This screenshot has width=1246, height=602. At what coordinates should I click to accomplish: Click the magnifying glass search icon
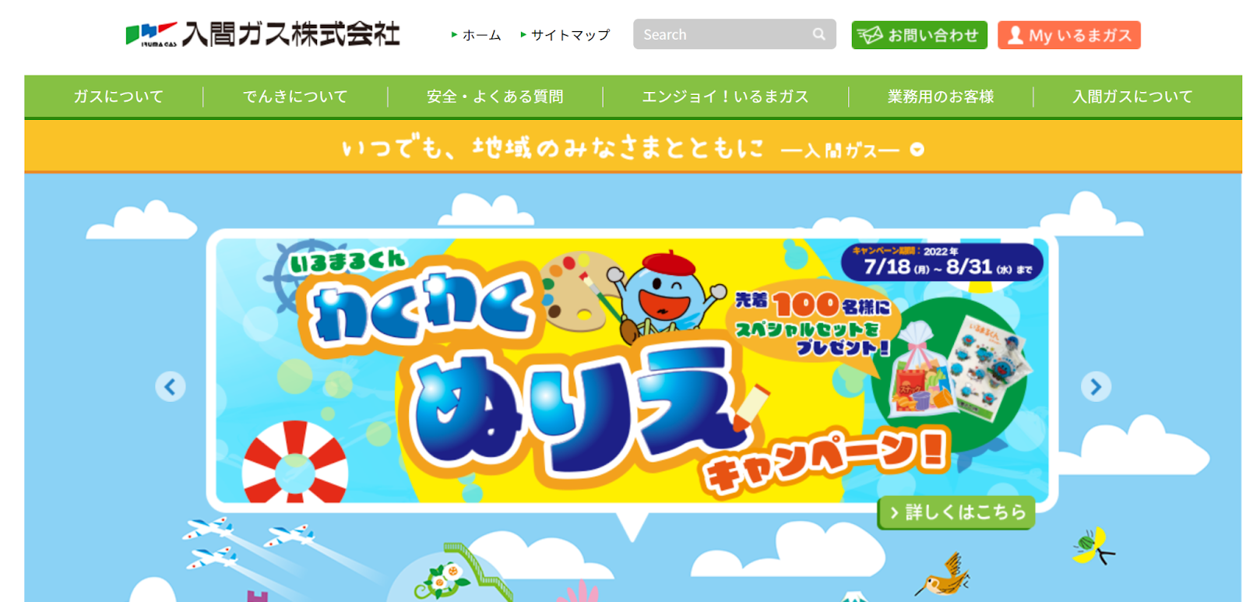click(x=818, y=34)
